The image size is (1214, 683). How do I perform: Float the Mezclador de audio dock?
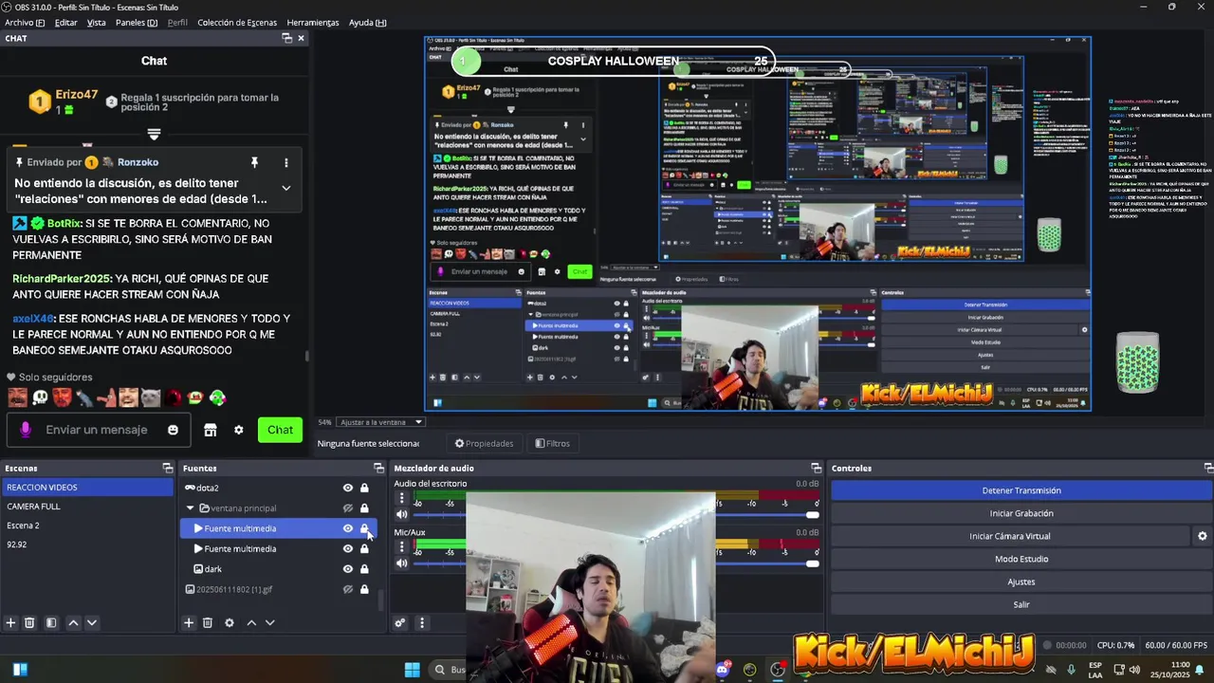pos(816,468)
